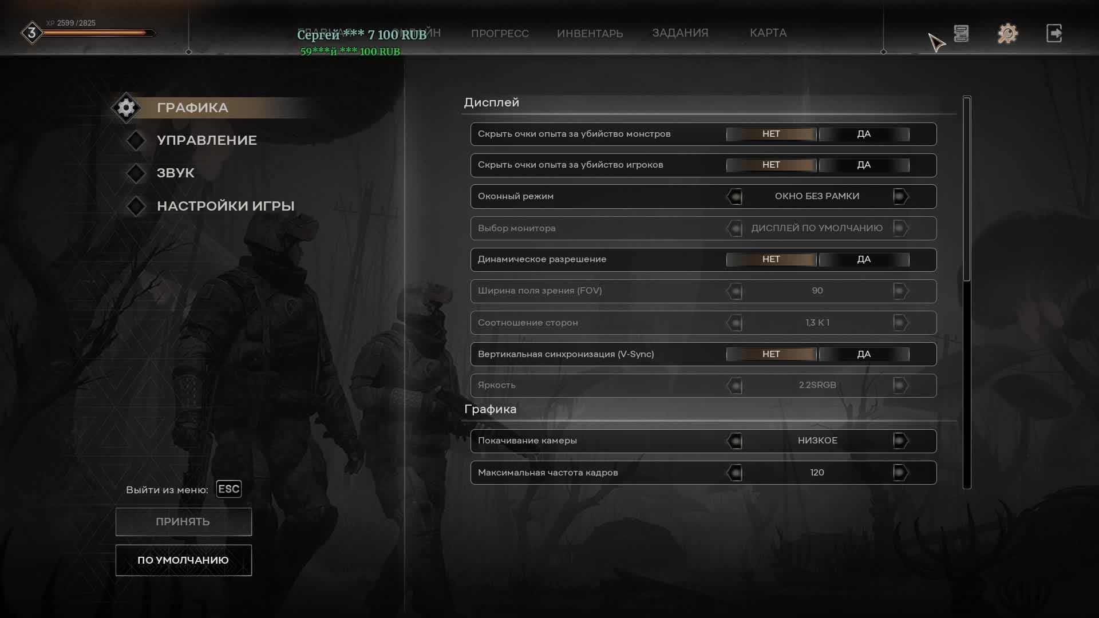Go to the Карта tab

coord(768,33)
